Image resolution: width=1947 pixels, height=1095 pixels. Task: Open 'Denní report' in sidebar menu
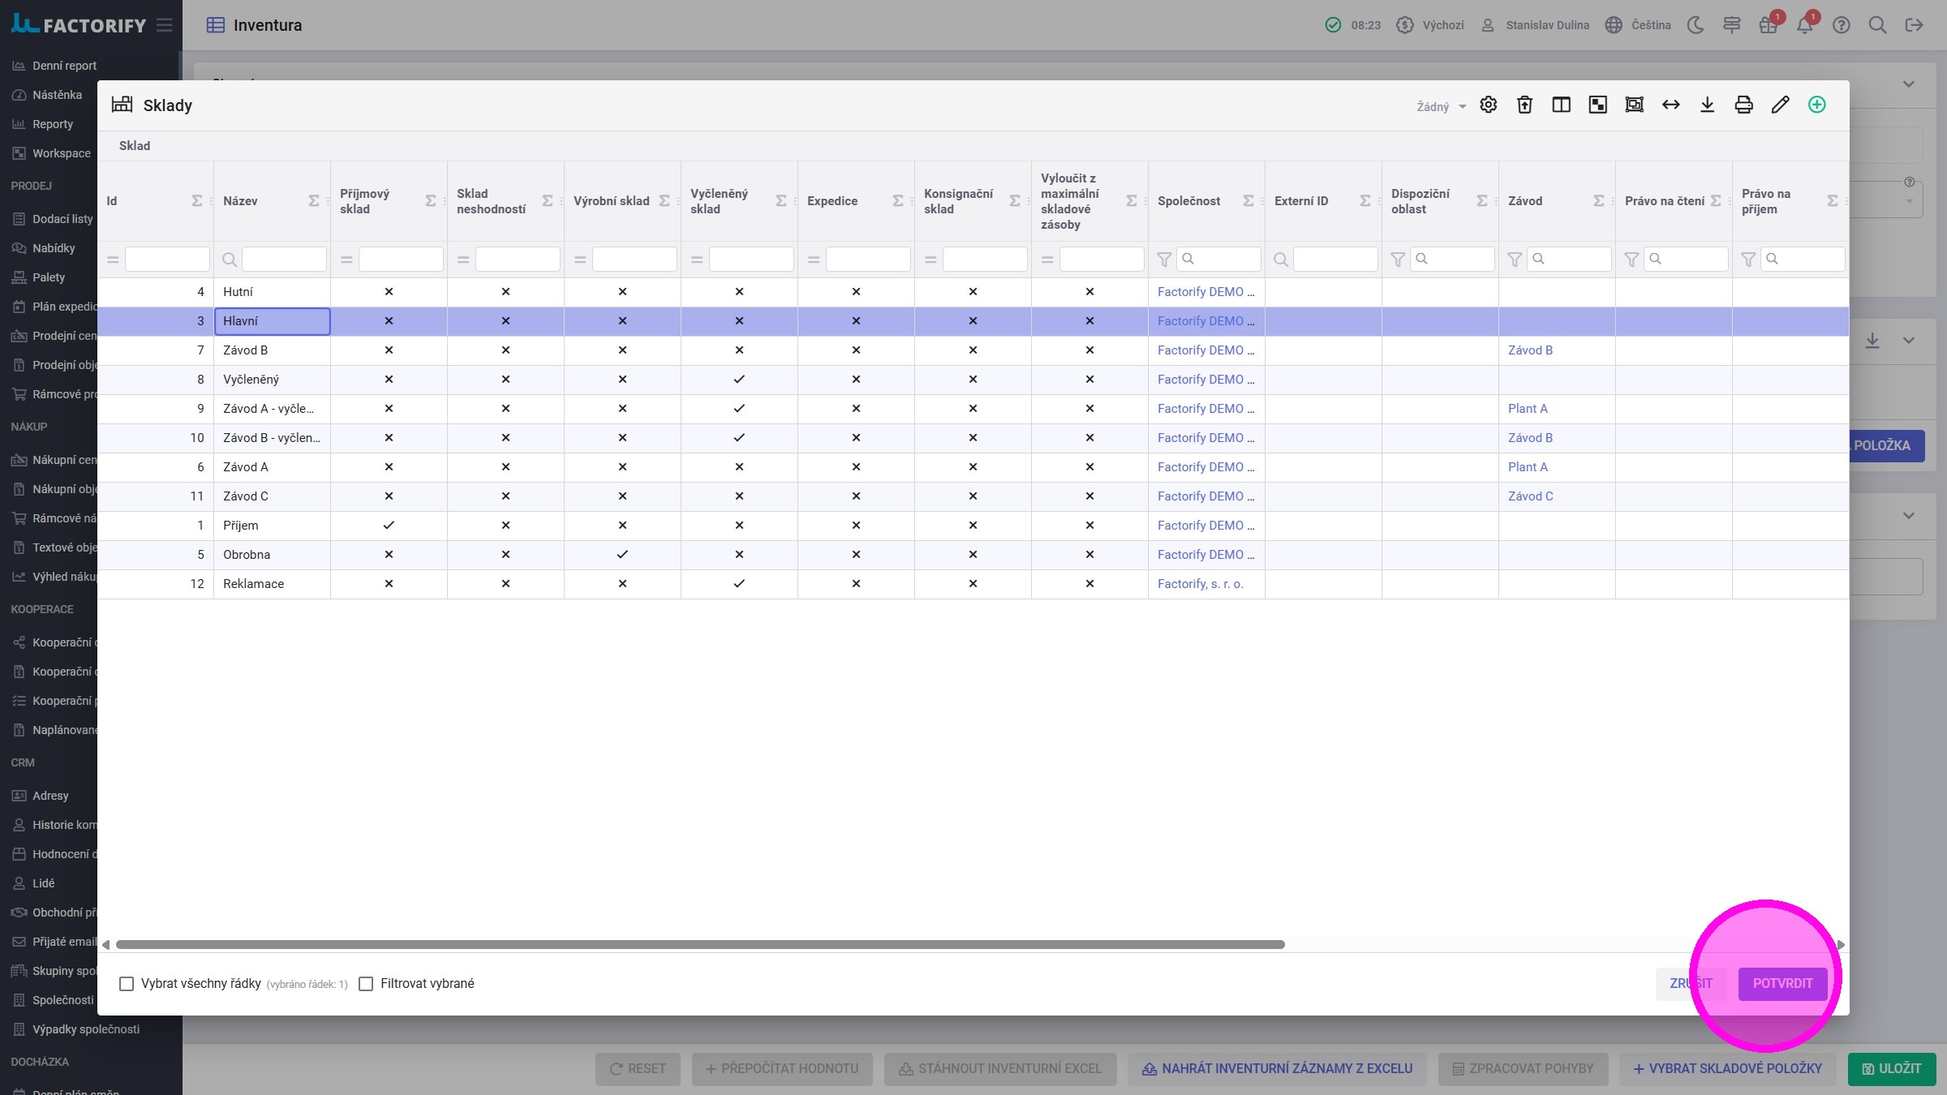64,66
